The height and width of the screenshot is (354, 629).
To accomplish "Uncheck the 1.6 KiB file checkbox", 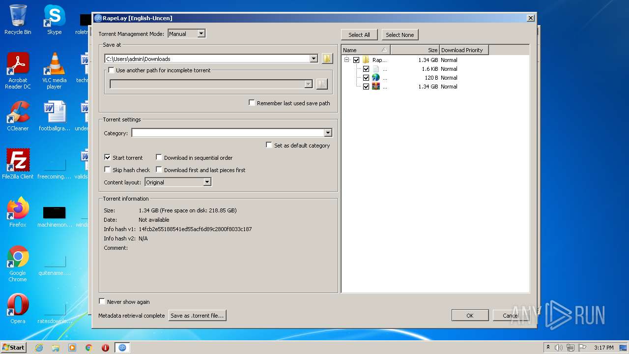I will tap(366, 69).
